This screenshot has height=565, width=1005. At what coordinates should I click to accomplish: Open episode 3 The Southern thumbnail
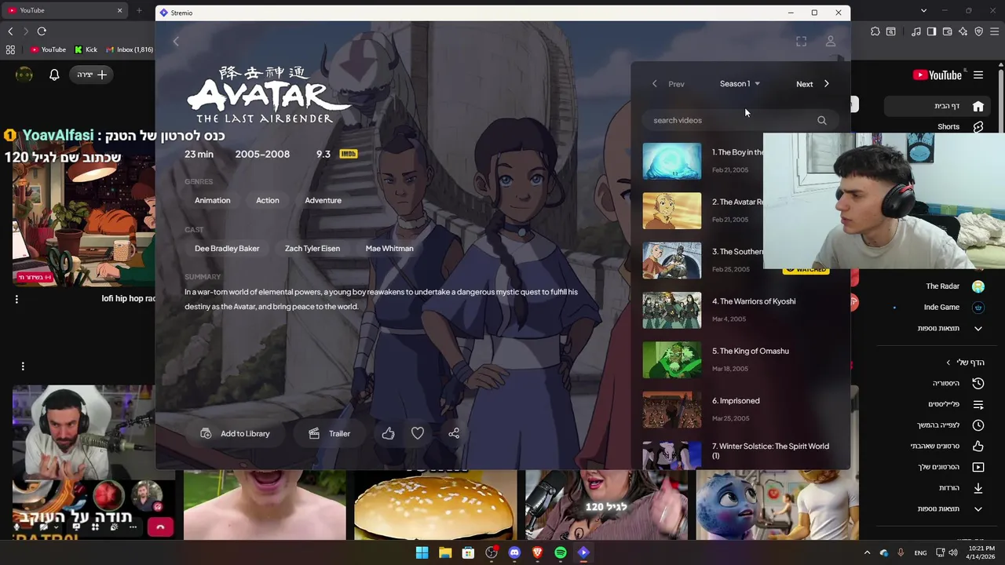click(672, 261)
